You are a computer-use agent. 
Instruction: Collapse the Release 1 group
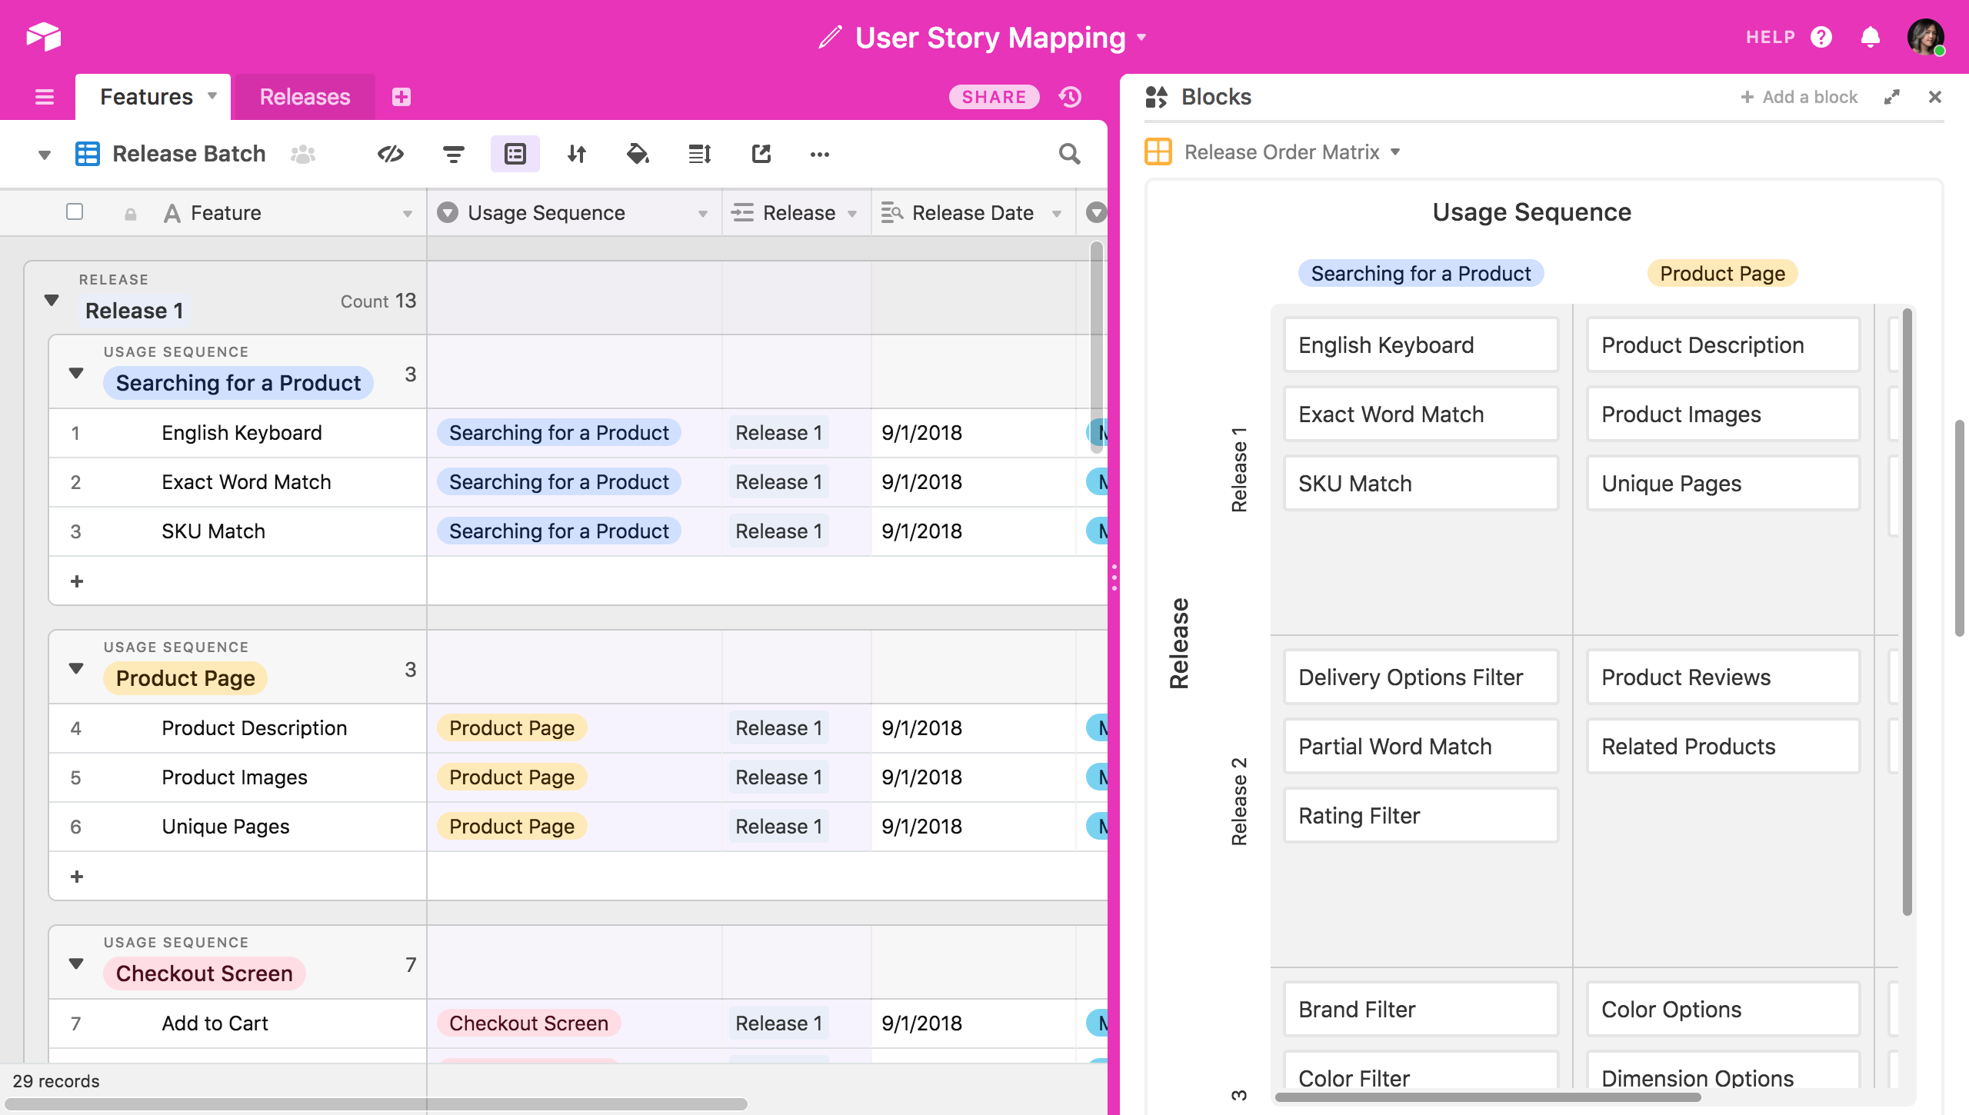tap(52, 300)
